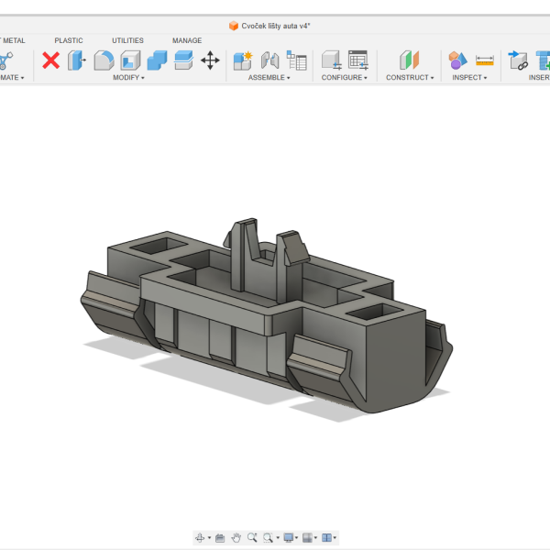
Task: Select the Shell tool
Action: pos(130,60)
